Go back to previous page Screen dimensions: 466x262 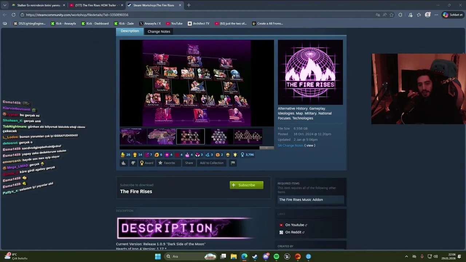tap(5, 15)
